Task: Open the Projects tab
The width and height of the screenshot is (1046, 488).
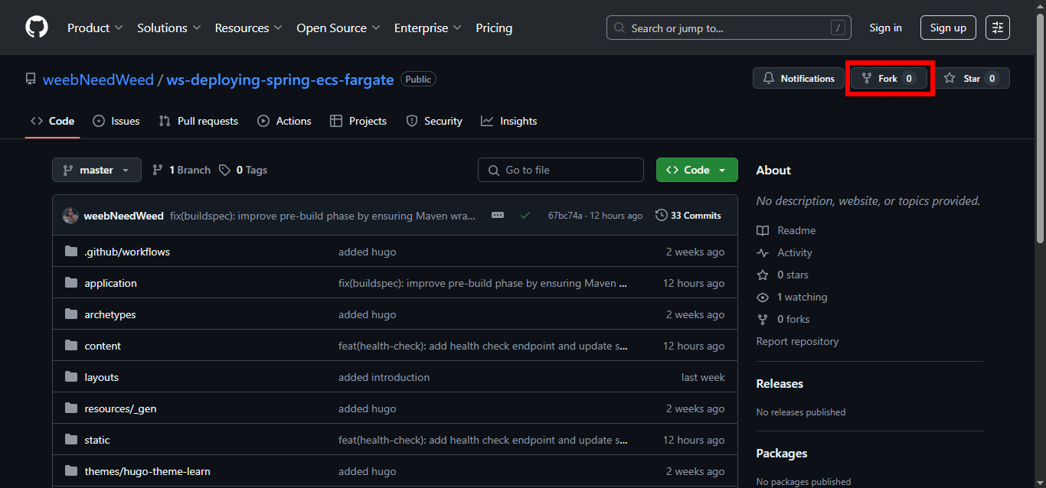Action: pos(358,121)
